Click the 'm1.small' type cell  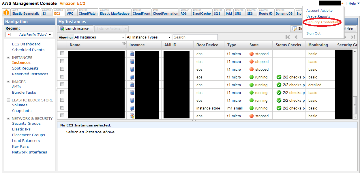click(235, 108)
